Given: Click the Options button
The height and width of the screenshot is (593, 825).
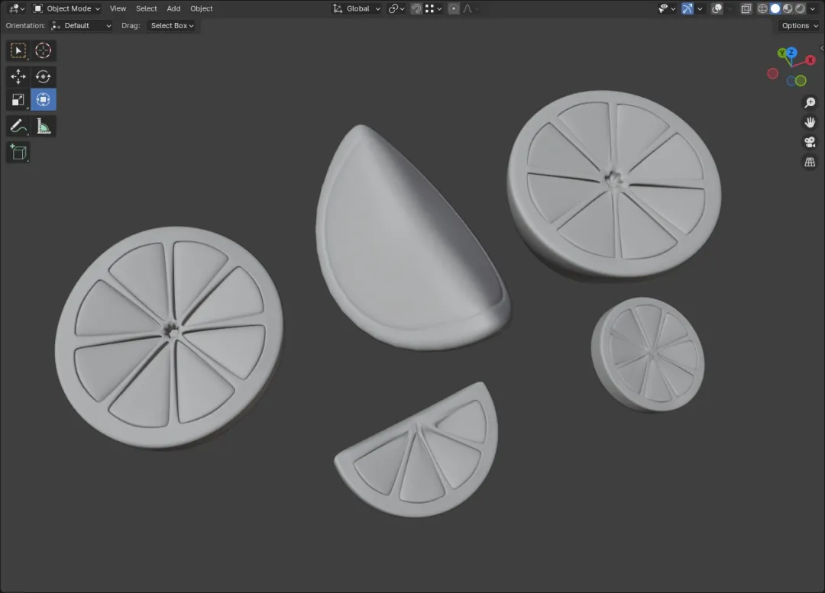Looking at the screenshot, I should pyautogui.click(x=799, y=26).
